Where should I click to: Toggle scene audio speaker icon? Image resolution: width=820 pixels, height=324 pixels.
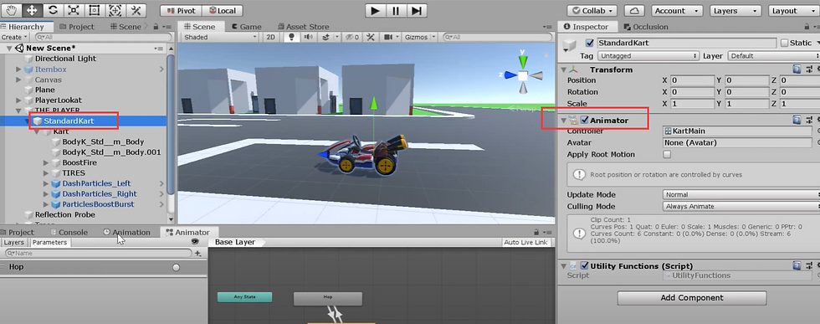[309, 37]
